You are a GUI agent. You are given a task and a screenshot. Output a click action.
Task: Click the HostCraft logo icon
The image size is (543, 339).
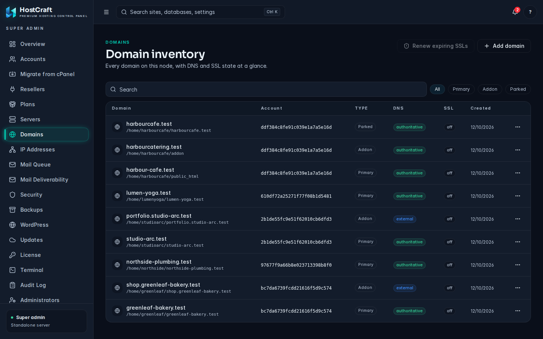point(11,12)
